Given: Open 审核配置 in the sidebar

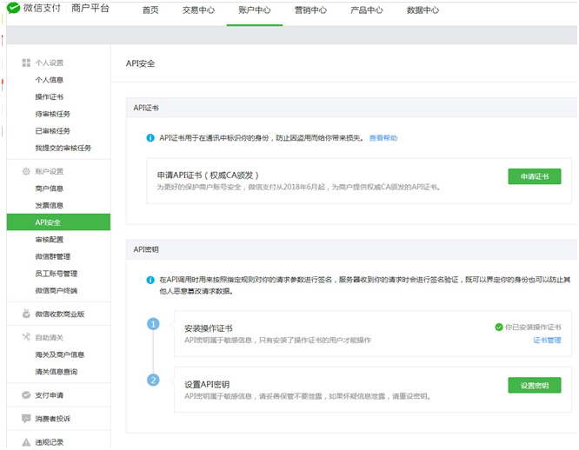Looking at the screenshot, I should [x=49, y=240].
